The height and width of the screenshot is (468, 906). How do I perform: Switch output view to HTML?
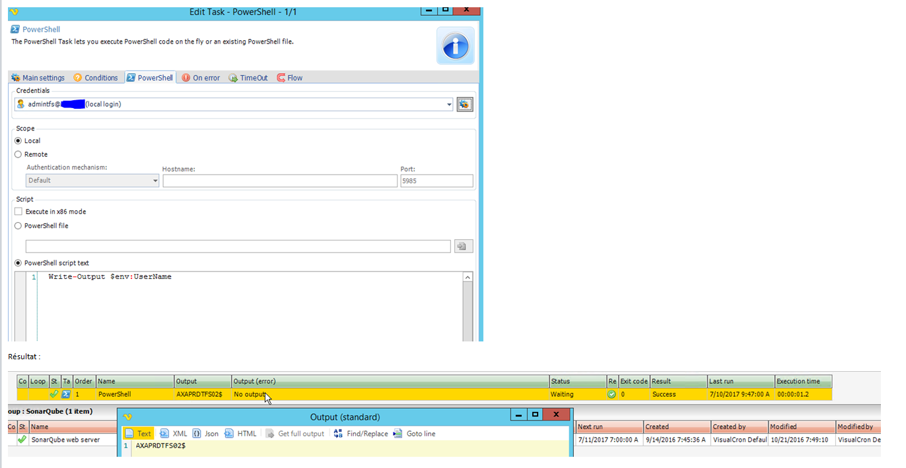click(x=240, y=434)
